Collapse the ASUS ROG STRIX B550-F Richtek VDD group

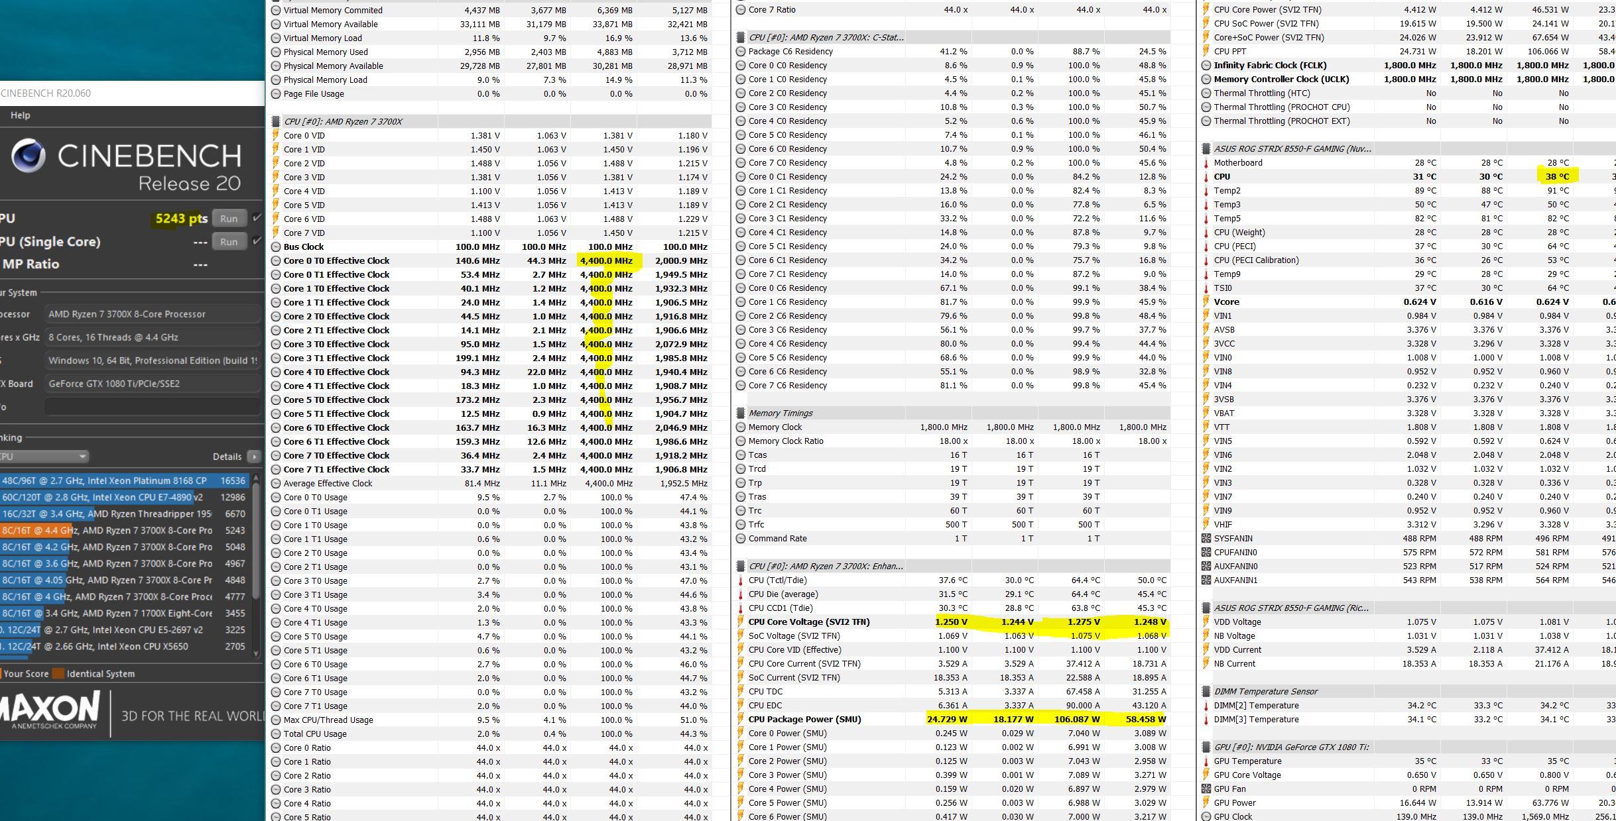1206,608
